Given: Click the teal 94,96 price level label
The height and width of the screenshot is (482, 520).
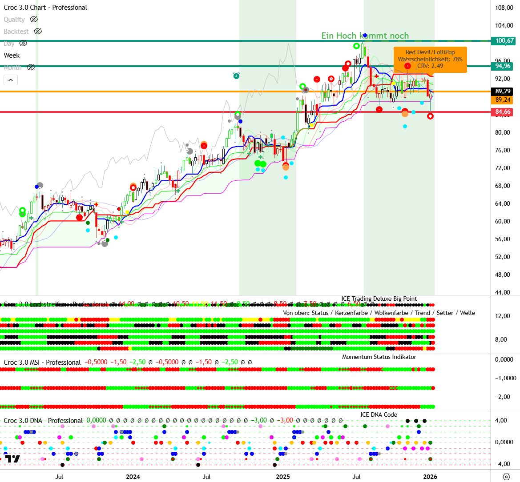Looking at the screenshot, I should (503, 66).
